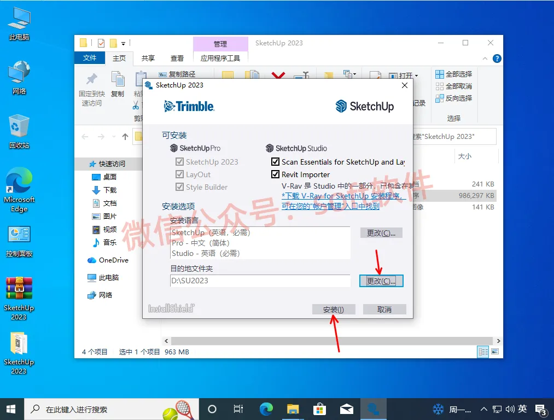The image size is (554, 420).
Task: Click the destination folder path field
Action: pyautogui.click(x=260, y=281)
